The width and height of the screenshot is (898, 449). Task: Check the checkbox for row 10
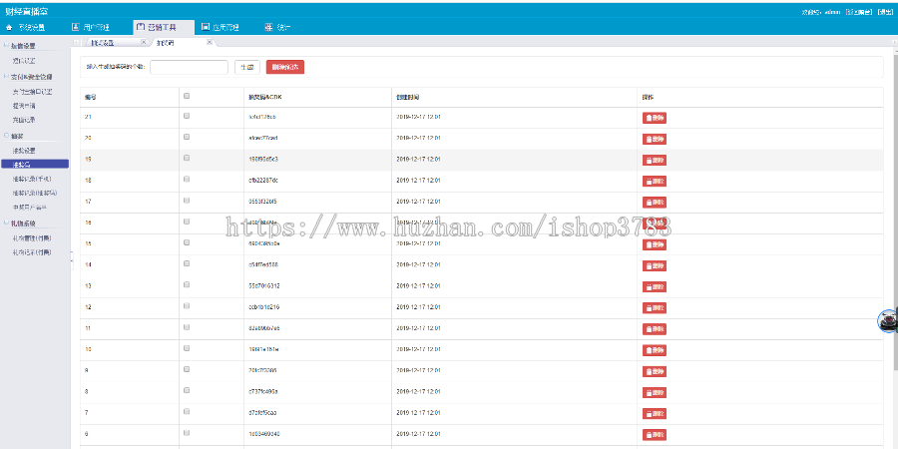pos(187,348)
